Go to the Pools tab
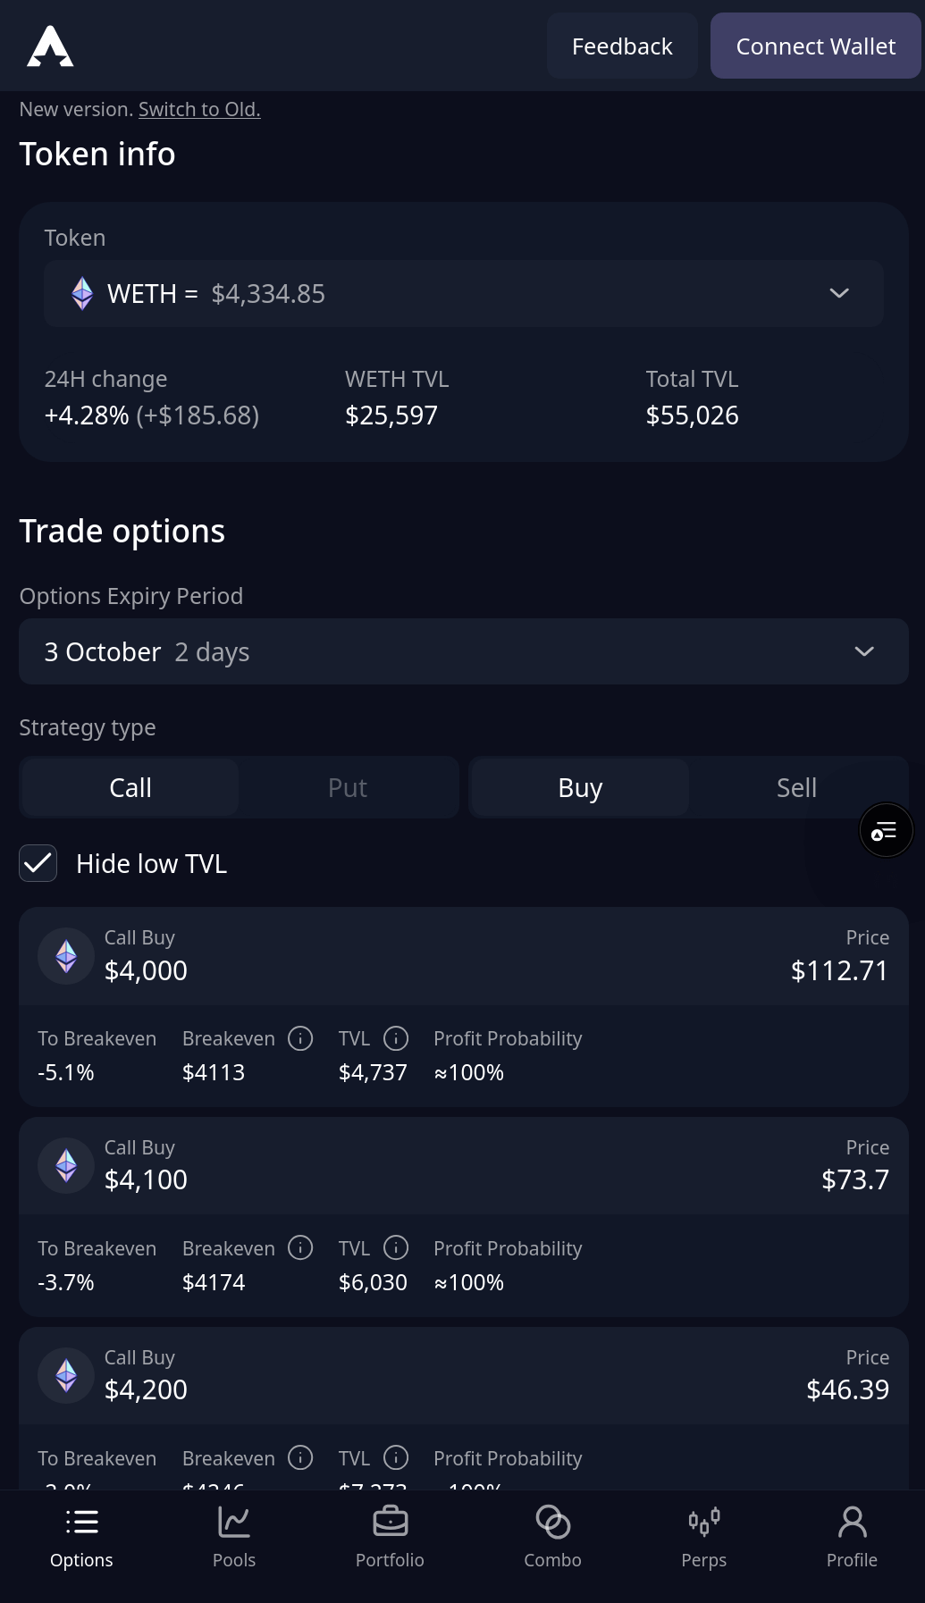 tap(234, 1535)
